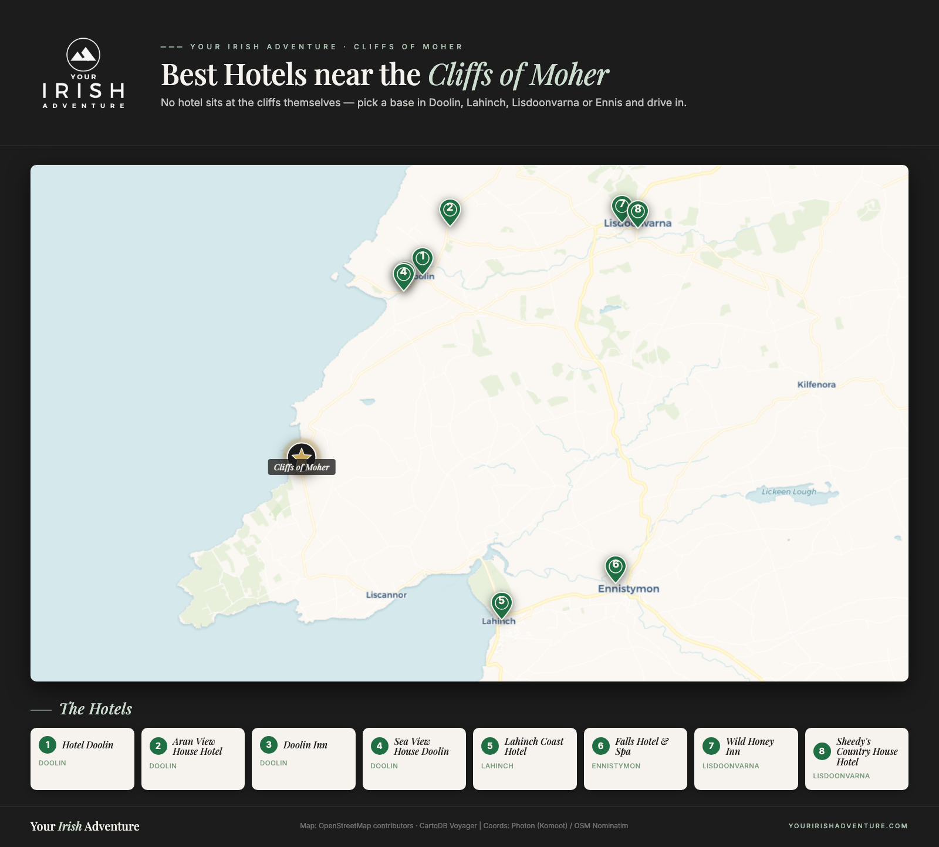Click the Lickeen Lough label on map
Image resolution: width=939 pixels, height=847 pixels.
point(789,491)
